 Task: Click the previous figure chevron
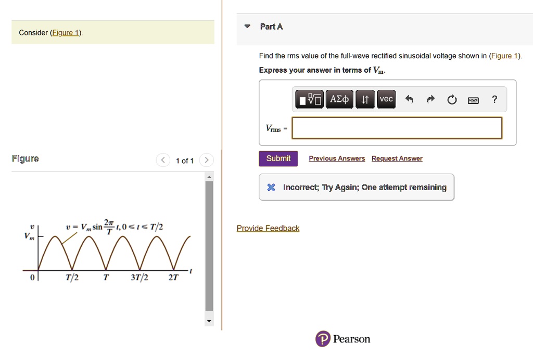click(x=162, y=161)
